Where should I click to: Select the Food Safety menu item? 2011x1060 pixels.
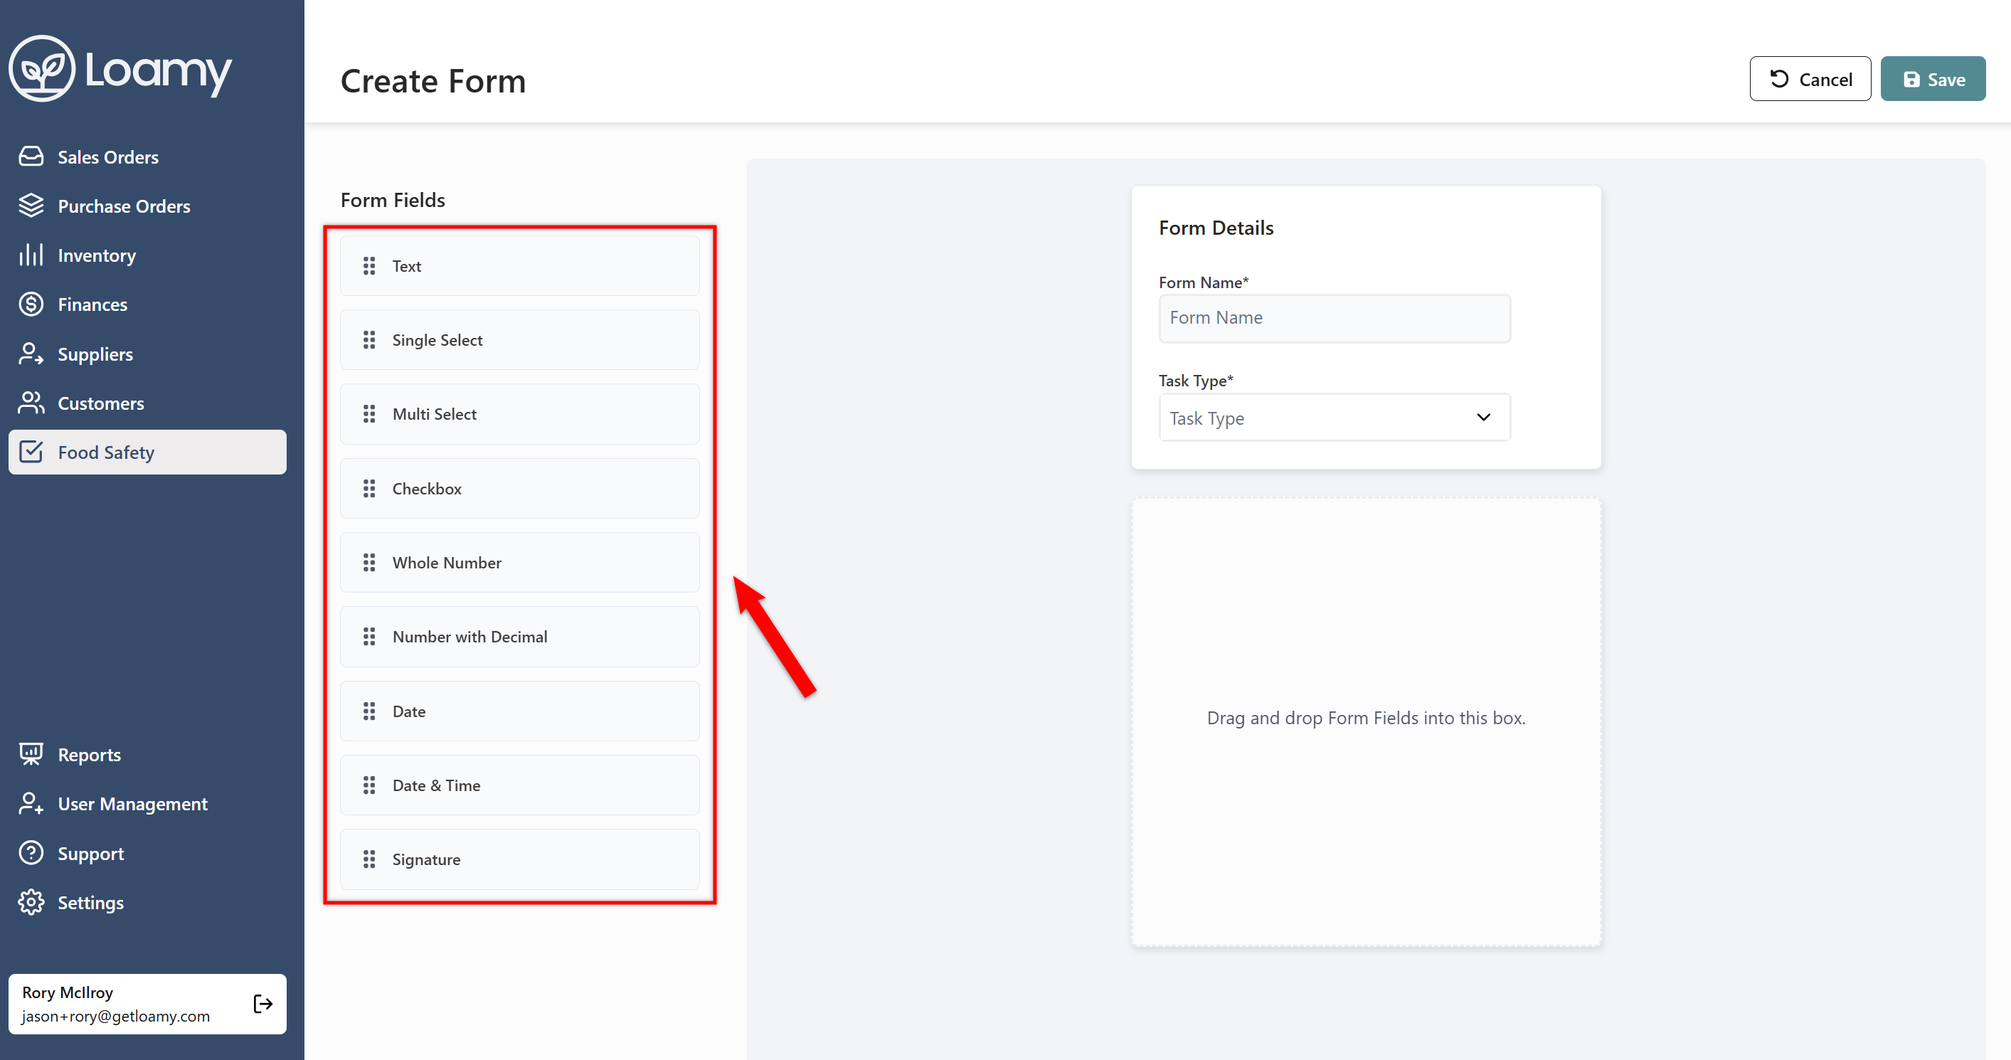(147, 452)
